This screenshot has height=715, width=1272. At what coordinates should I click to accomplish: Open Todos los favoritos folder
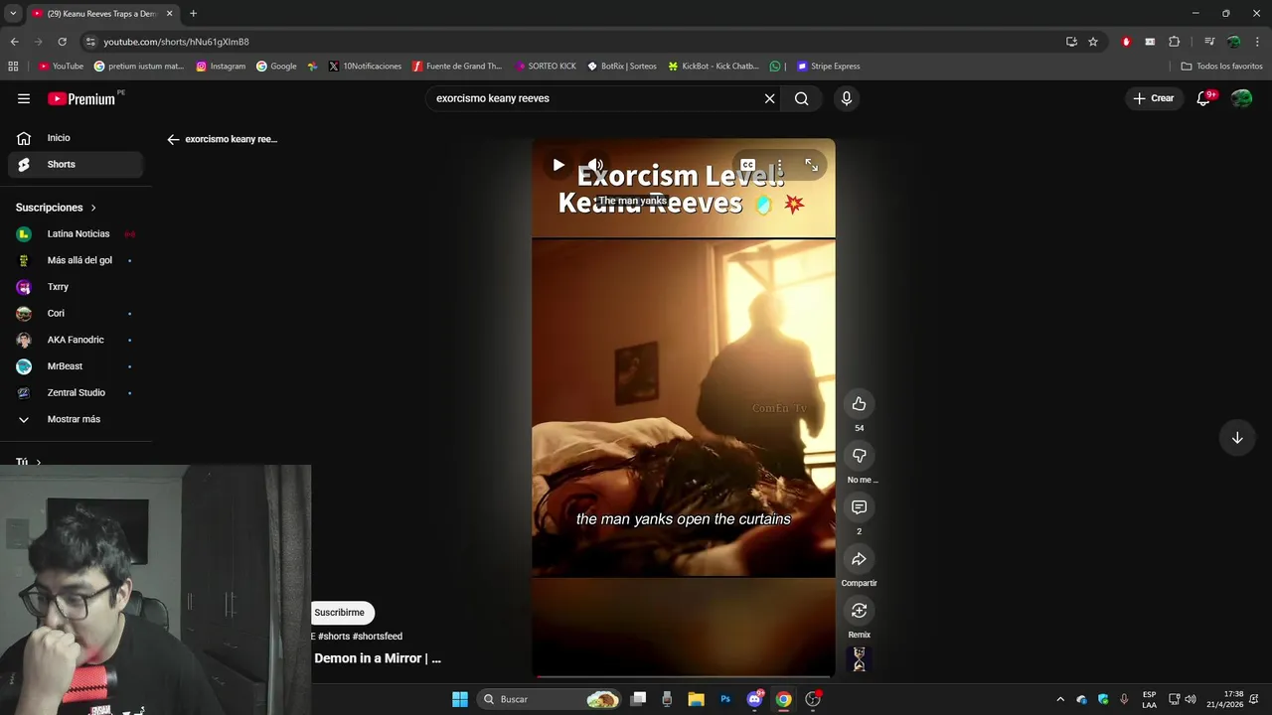click(1221, 67)
